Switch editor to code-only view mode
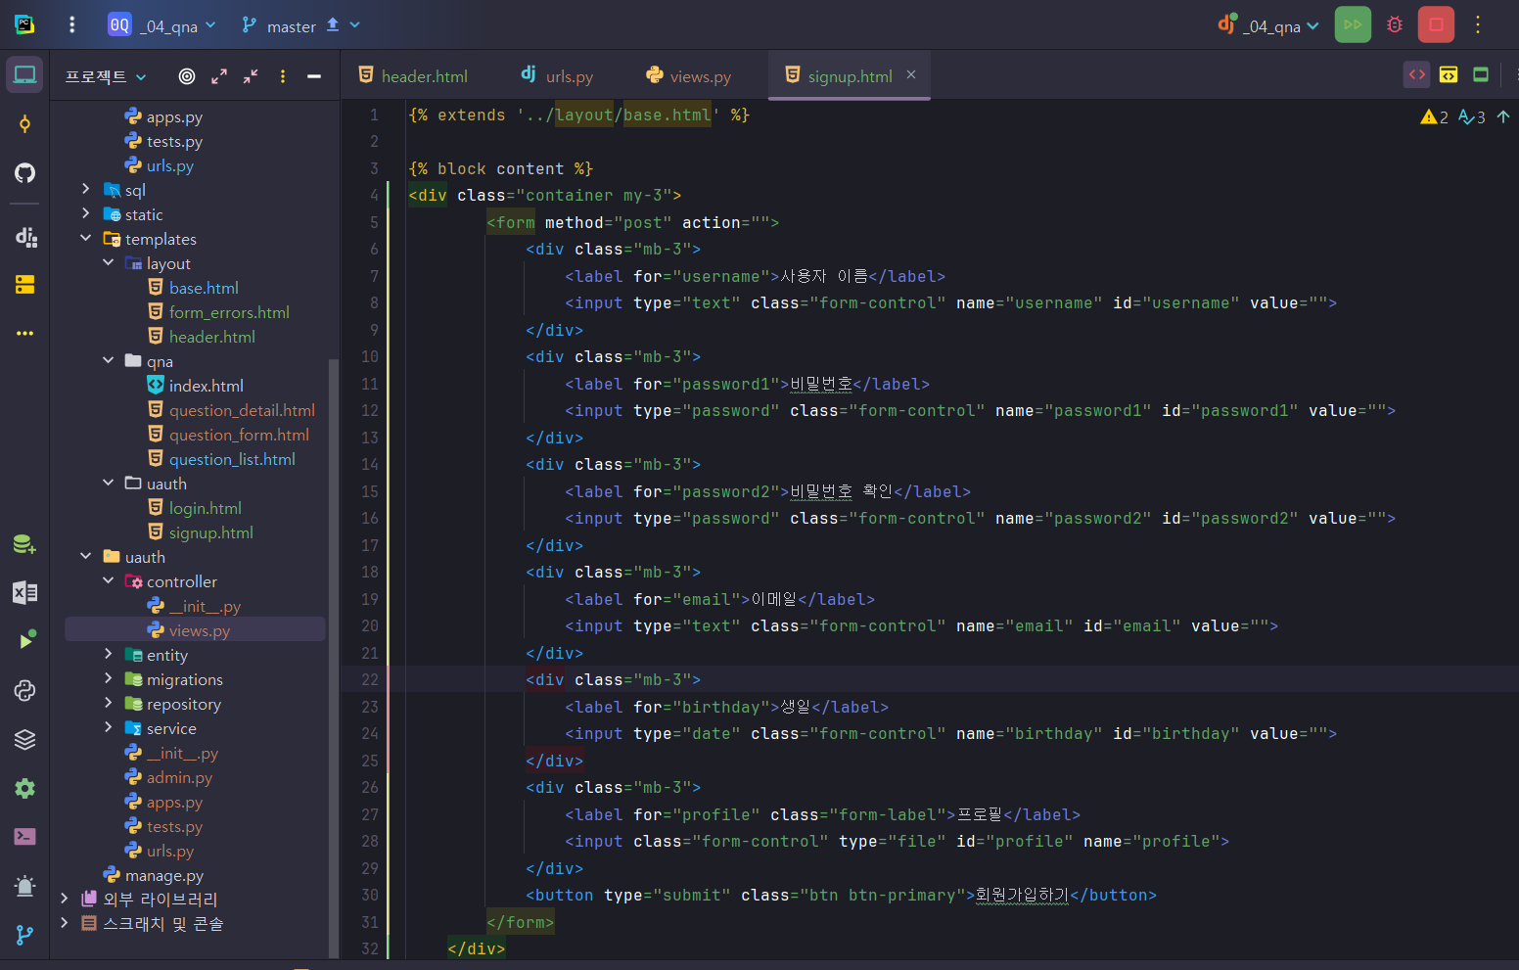The height and width of the screenshot is (970, 1519). pyautogui.click(x=1416, y=75)
